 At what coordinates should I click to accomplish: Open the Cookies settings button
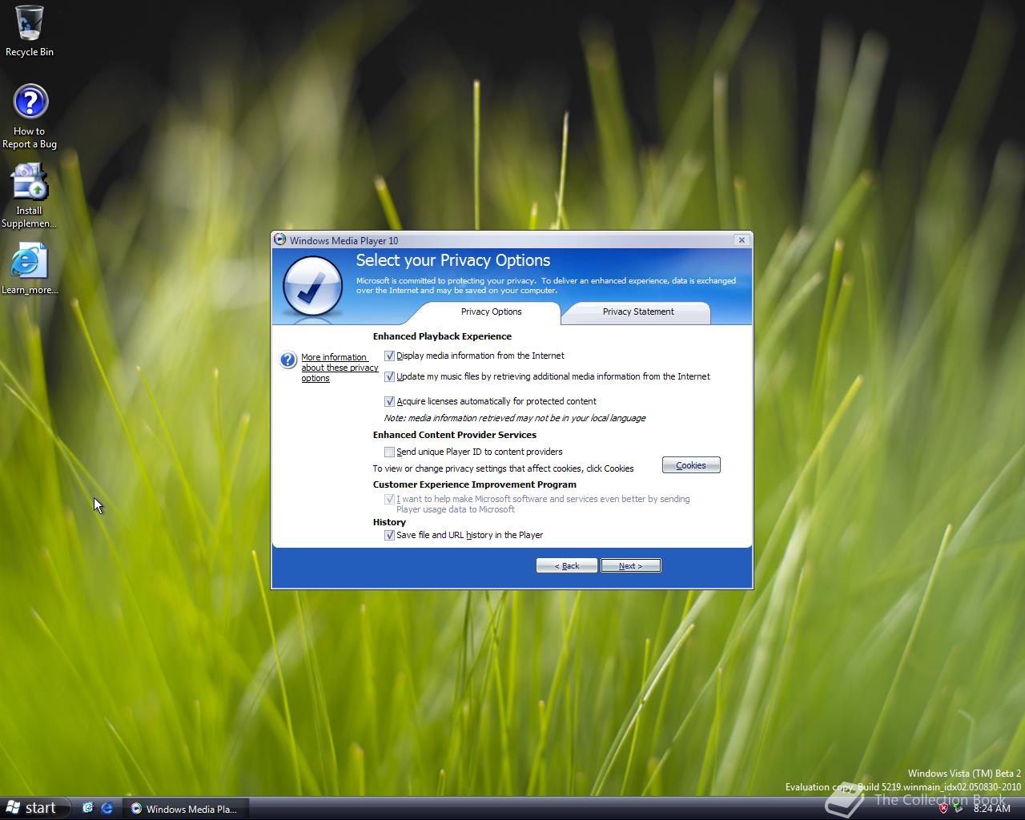[691, 465]
